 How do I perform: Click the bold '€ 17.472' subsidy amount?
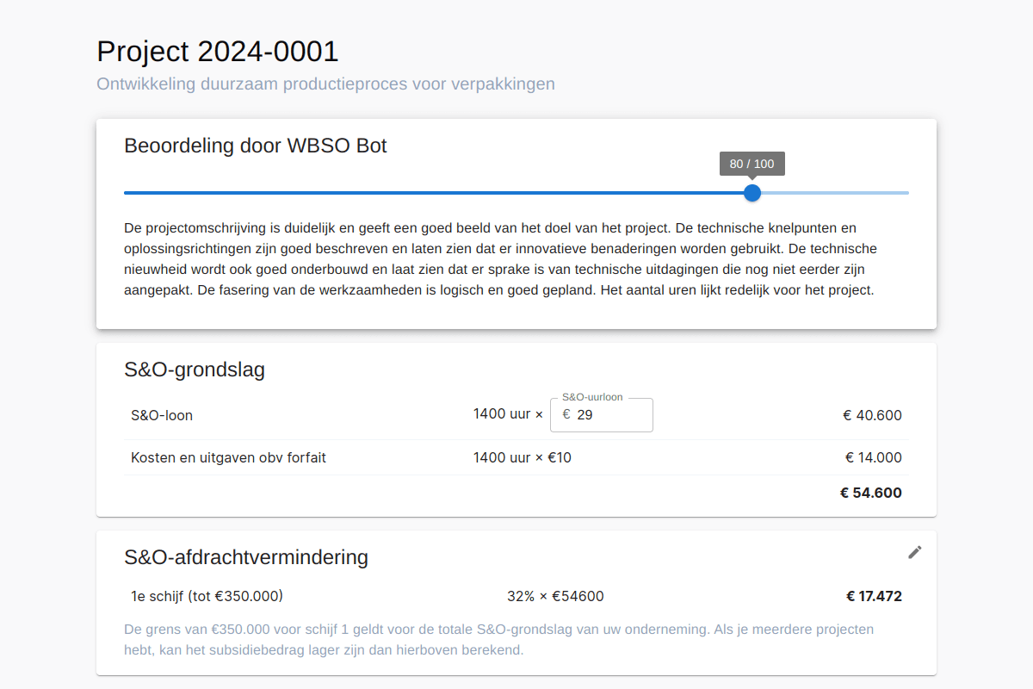pos(874,596)
